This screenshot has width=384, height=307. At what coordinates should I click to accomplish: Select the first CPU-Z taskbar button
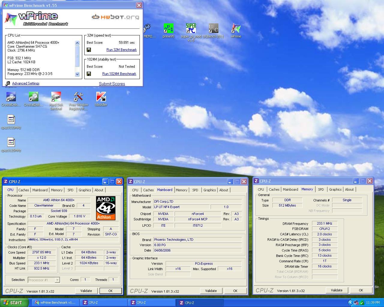104,303
